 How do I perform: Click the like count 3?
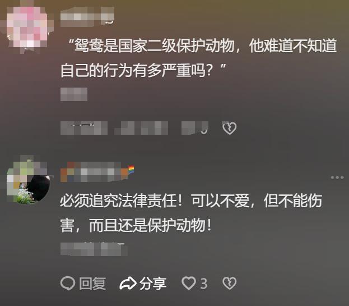coord(204,284)
